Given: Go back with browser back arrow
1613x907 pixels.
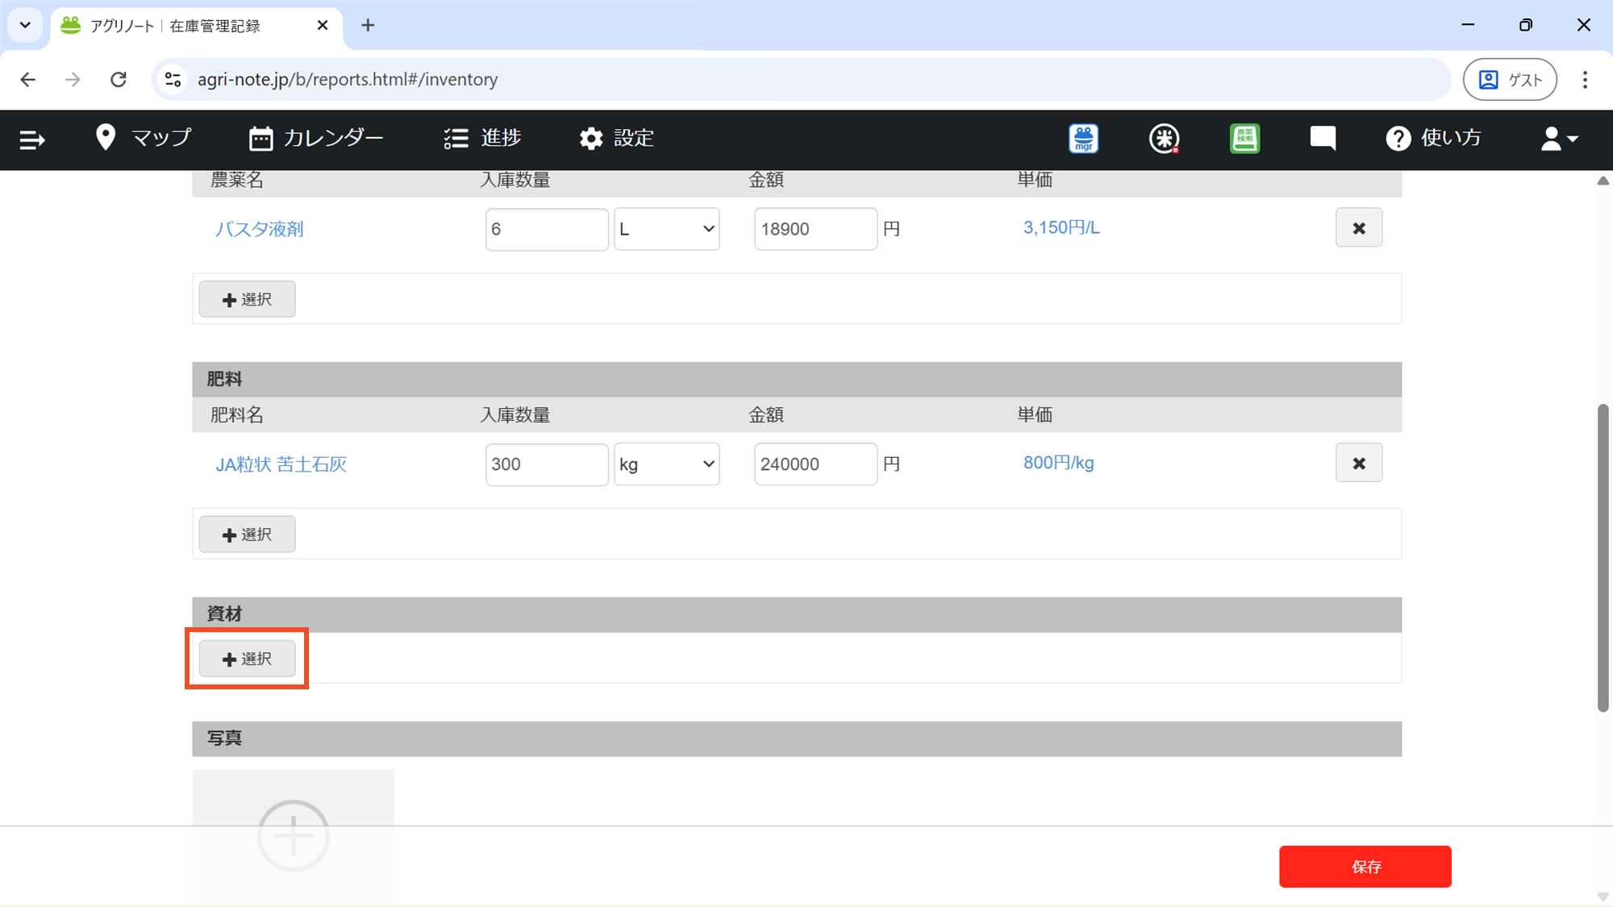Looking at the screenshot, I should pos(28,79).
